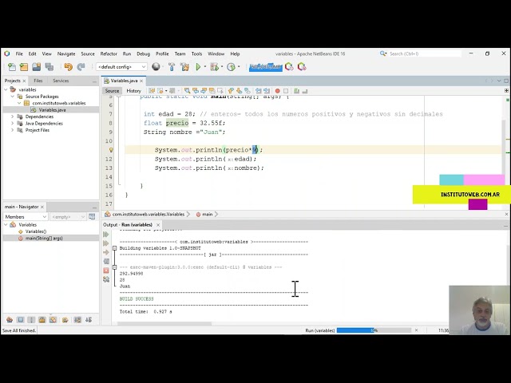Image resolution: width=511 pixels, height=383 pixels.
Task: Open the Members combo box in Navigator
Action: (26, 216)
